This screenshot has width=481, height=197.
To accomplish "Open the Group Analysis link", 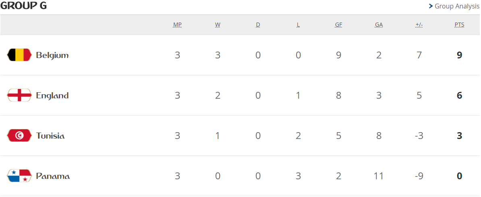I will point(457,6).
